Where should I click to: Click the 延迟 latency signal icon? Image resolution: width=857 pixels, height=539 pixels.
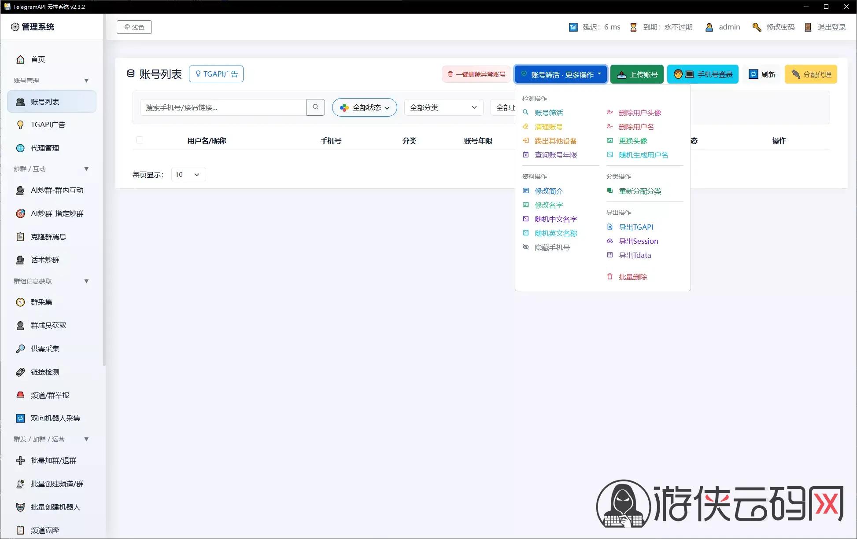(573, 27)
